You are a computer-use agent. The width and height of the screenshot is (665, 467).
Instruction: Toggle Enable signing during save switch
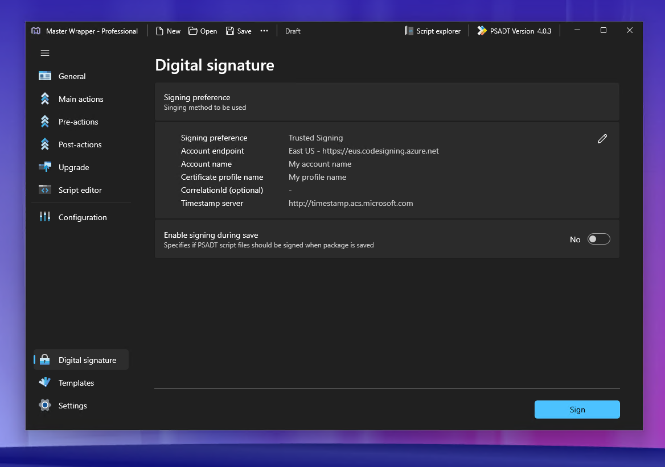point(598,239)
